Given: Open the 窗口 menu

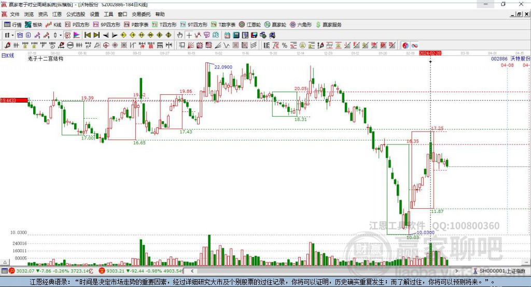Looking at the screenshot, I should coord(122,14).
